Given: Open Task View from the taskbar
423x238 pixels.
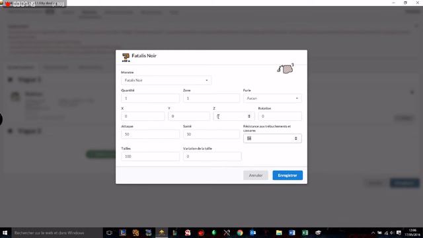Looking at the screenshot, I should pos(109,233).
